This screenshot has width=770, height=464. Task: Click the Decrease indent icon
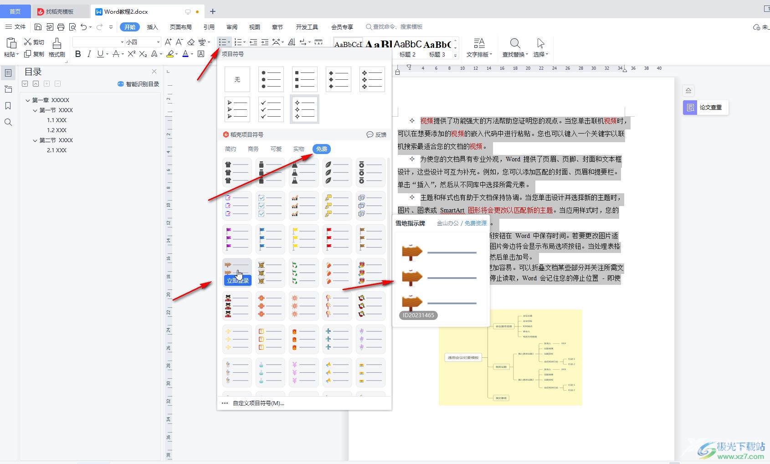[253, 42]
